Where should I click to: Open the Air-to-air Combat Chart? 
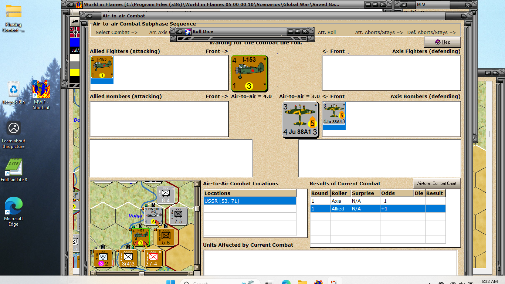[x=437, y=183]
